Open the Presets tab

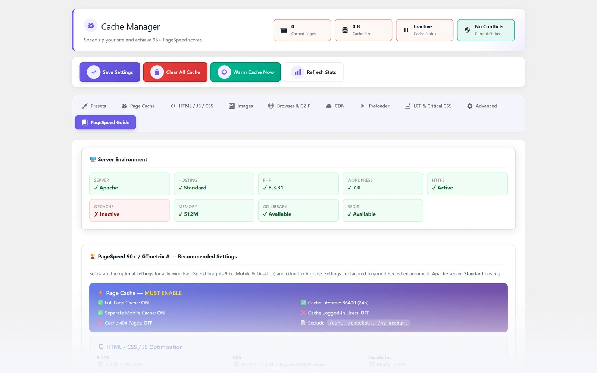[94, 106]
